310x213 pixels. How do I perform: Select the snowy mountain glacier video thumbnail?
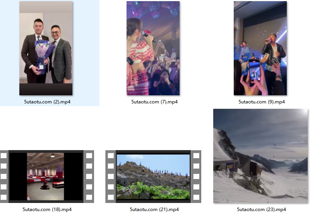click(260, 156)
